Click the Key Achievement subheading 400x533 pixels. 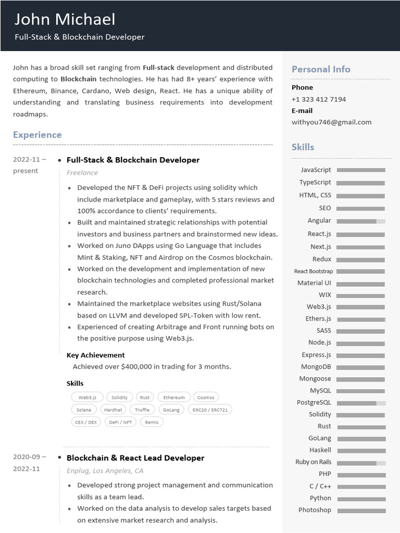(x=96, y=355)
